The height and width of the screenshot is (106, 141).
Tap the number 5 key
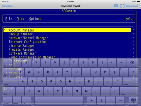[x=55, y=62]
